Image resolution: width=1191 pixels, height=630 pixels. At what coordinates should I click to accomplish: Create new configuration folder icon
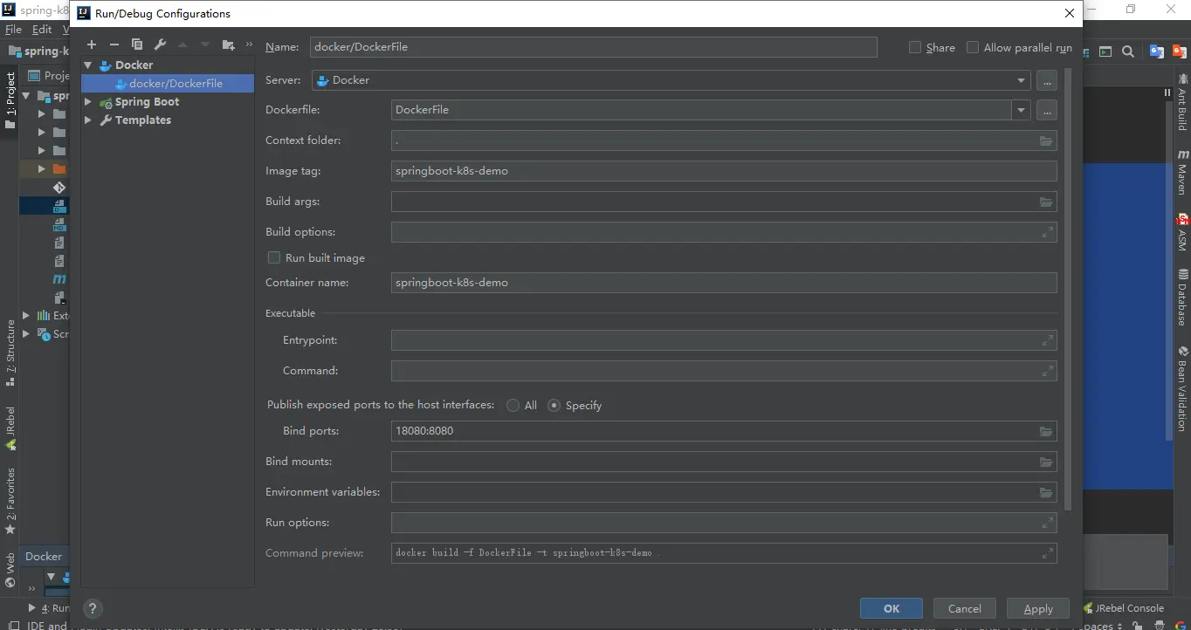click(229, 45)
